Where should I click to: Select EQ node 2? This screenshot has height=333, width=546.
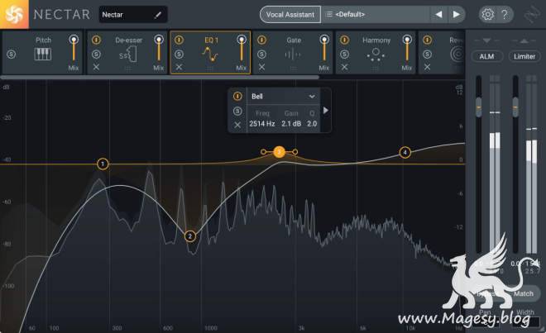coord(190,236)
